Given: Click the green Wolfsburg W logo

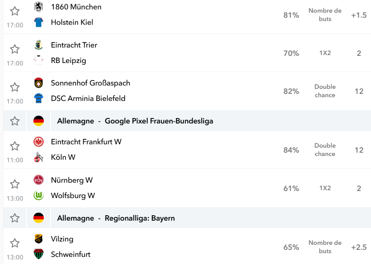Looking at the screenshot, I should point(38,196).
